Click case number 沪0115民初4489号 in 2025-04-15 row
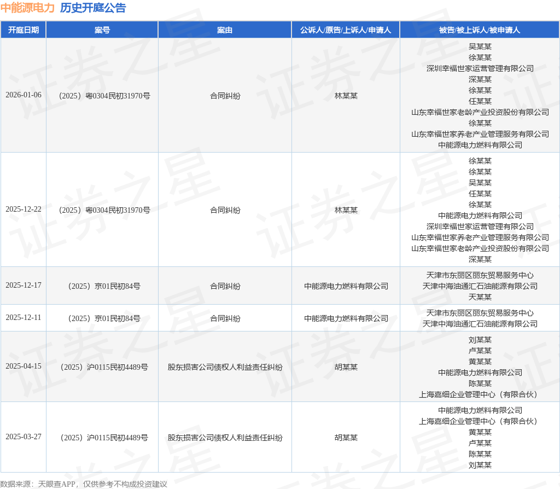This screenshot has height=489, width=560. (x=104, y=367)
